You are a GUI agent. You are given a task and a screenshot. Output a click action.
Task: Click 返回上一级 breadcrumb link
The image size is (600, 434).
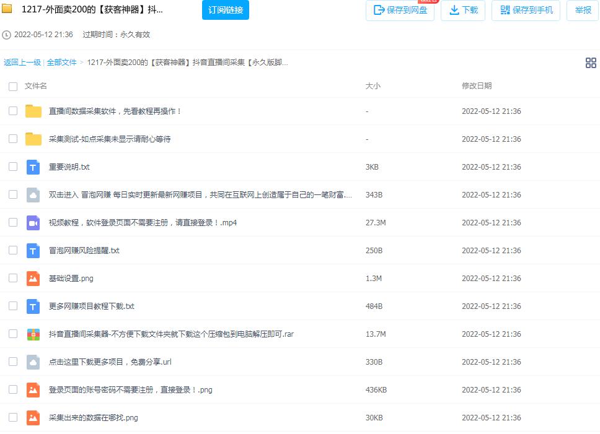click(22, 63)
